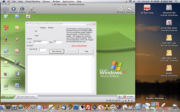180x112 pixels.
Task: Click the Com Port number field
Action: coord(42,50)
